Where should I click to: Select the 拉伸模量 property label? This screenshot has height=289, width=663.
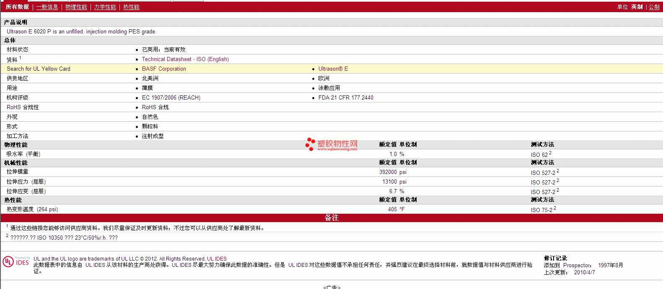pyautogui.click(x=18, y=172)
